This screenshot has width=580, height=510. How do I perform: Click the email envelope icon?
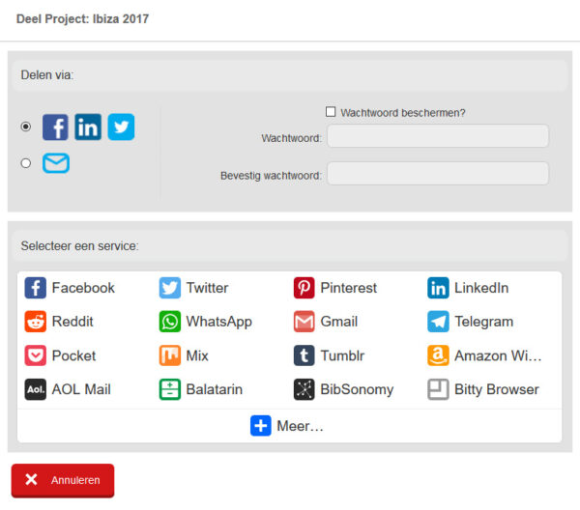(56, 163)
